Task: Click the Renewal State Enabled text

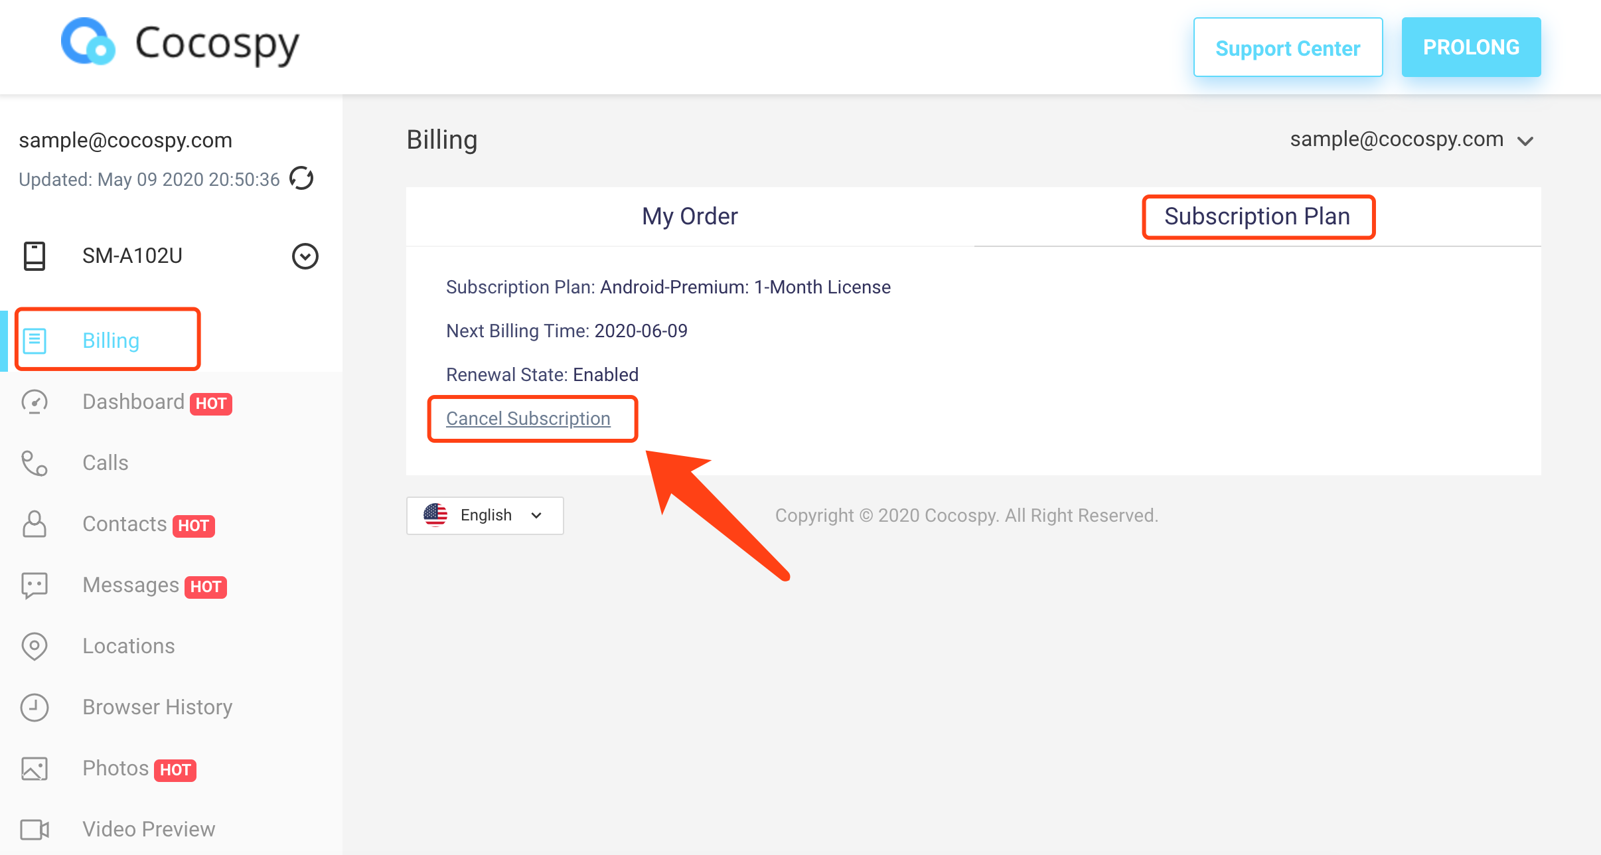Action: [542, 374]
